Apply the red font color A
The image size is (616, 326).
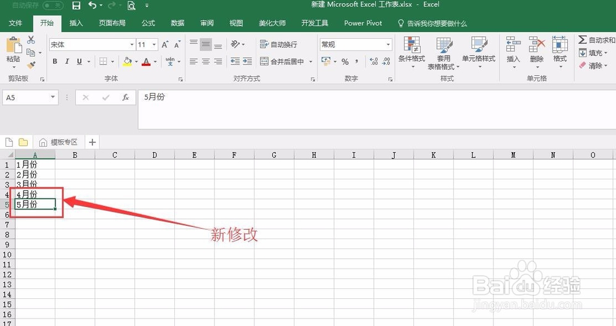click(146, 62)
